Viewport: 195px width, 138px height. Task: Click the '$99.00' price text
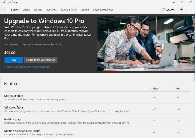point(10,53)
